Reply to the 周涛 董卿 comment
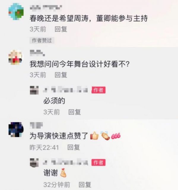 pyautogui.click(x=61, y=29)
